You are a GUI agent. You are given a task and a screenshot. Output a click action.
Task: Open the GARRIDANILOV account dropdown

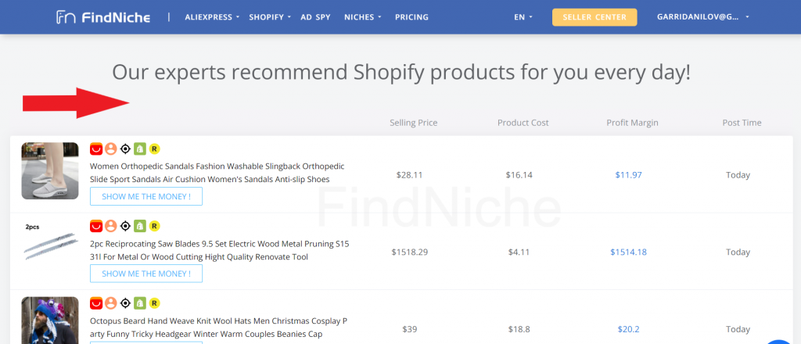tap(703, 17)
